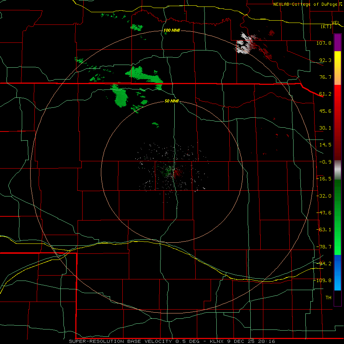Select the 61.2 scale value

325,94
